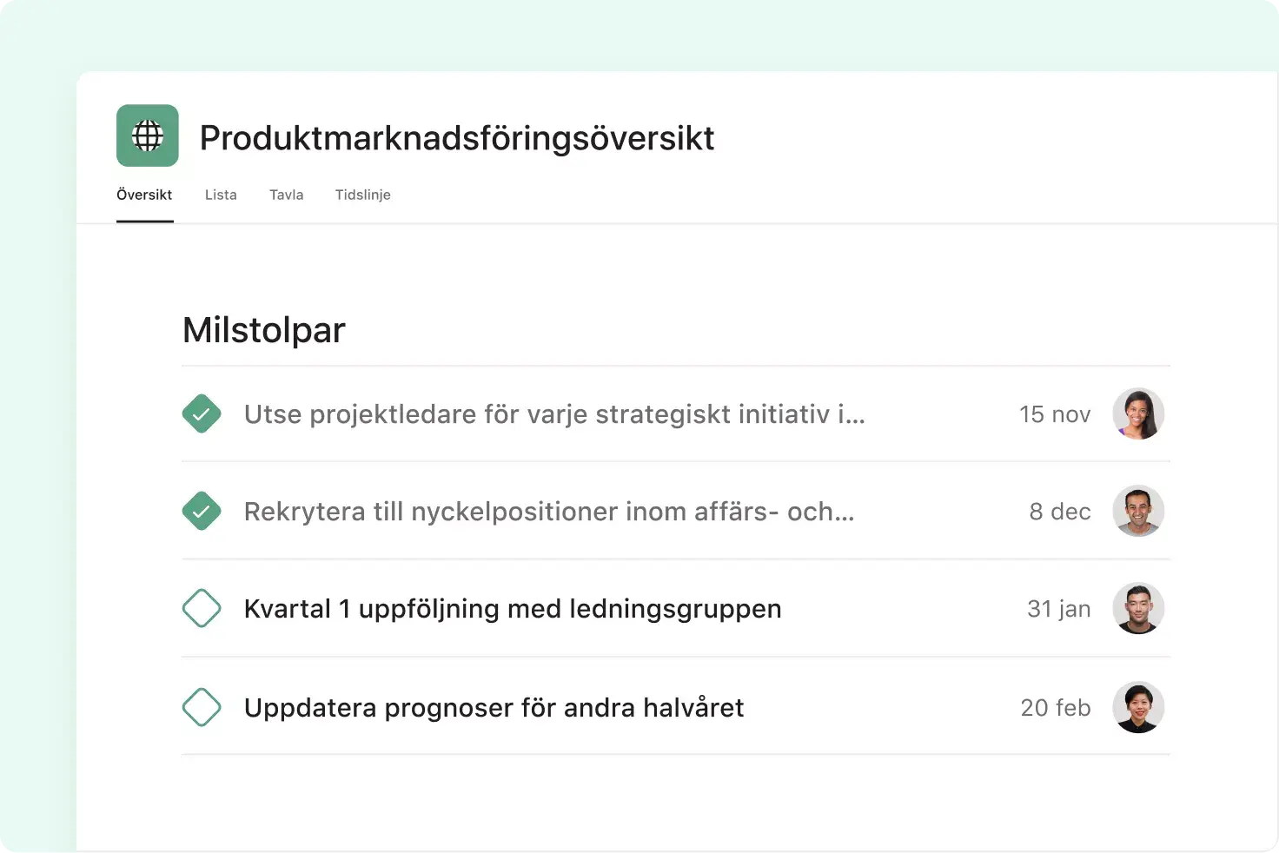Select the avatar beside Kvartal 1 milestone
Viewport: 1279px width, 853px height.
coord(1138,608)
